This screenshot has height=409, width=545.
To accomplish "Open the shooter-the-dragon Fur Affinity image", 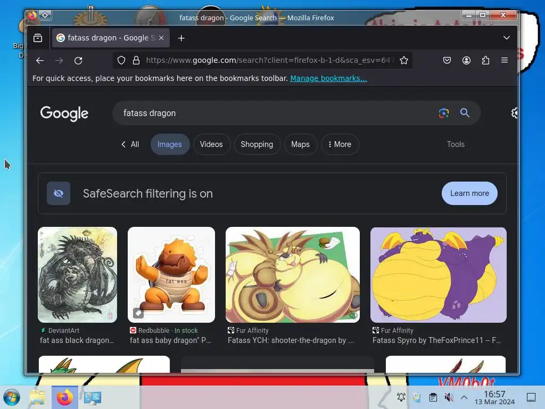I will 293,275.
